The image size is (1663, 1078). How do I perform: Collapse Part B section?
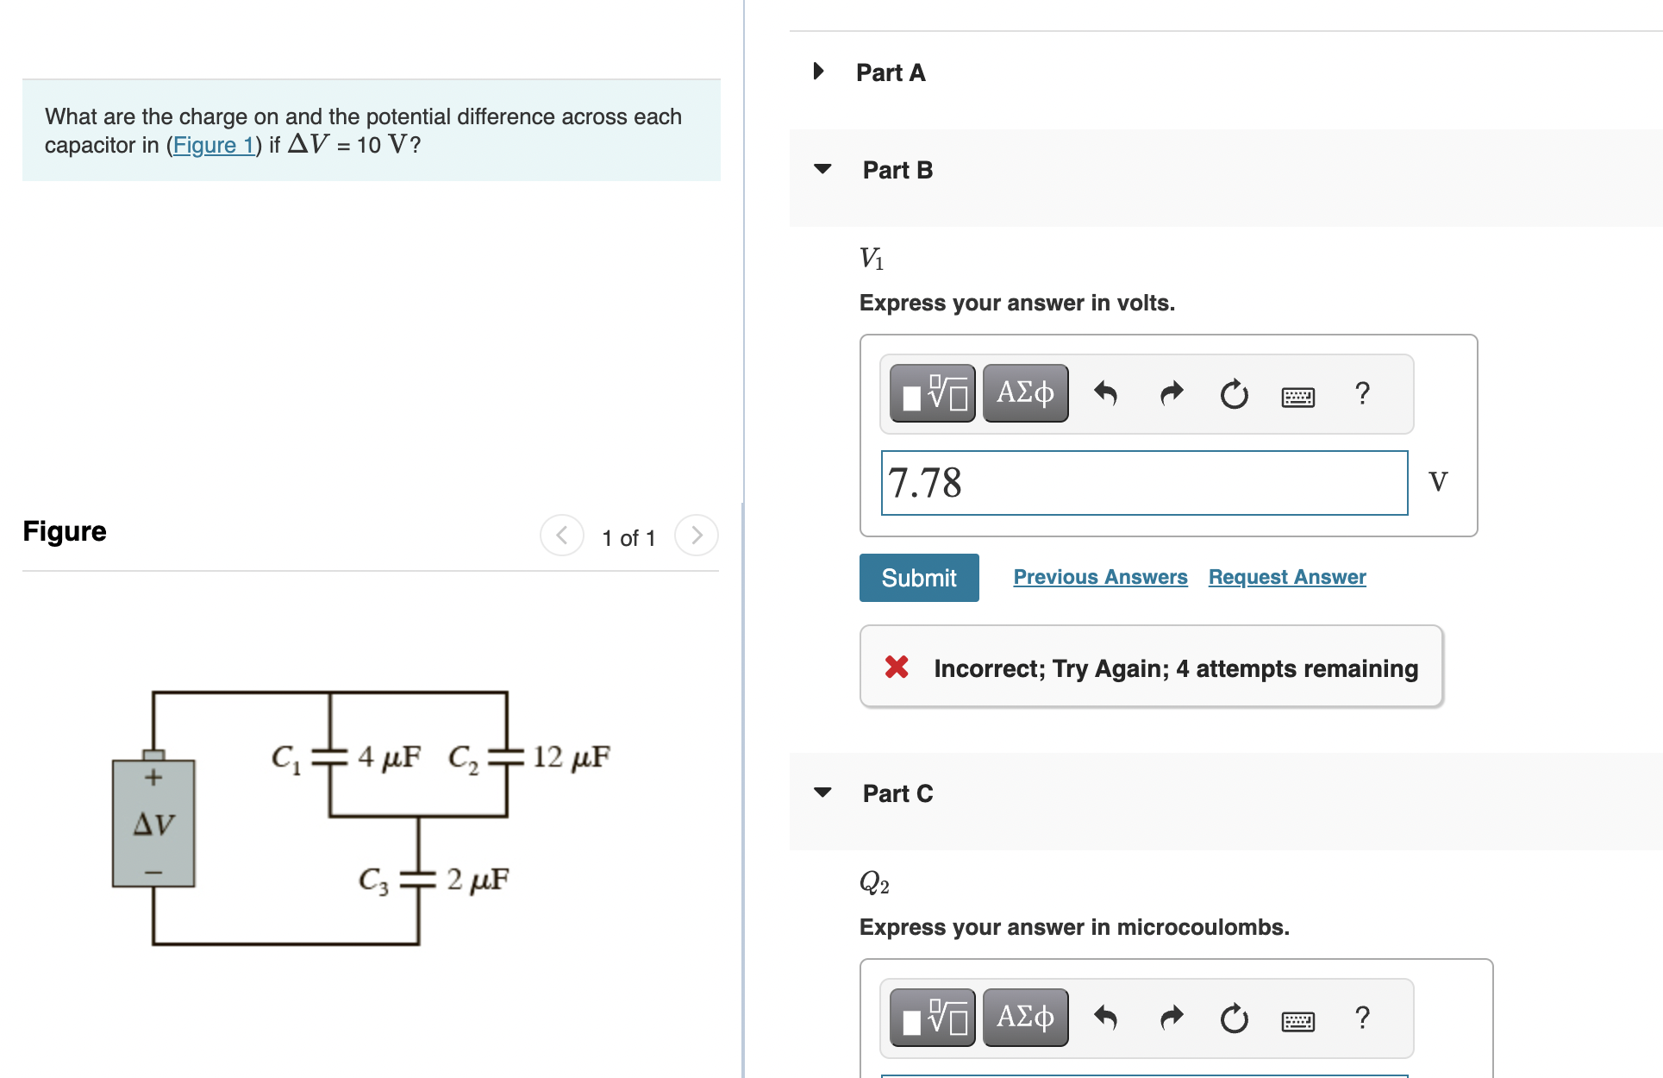(x=823, y=169)
